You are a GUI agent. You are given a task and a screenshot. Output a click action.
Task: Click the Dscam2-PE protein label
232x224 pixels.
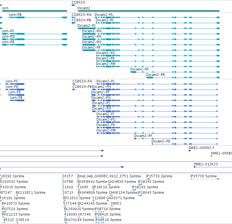coord(161,141)
